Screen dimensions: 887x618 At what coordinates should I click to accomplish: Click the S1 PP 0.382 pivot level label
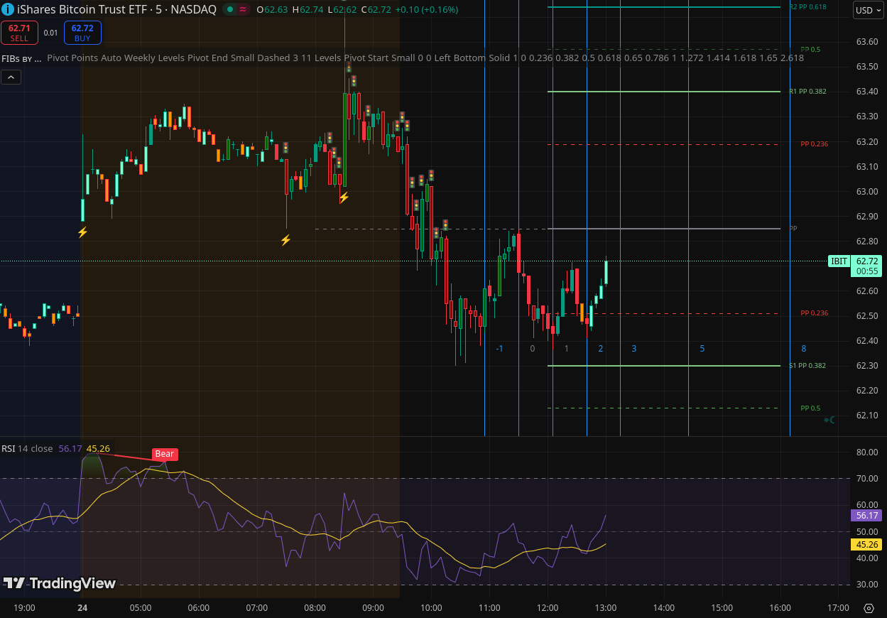(x=808, y=365)
